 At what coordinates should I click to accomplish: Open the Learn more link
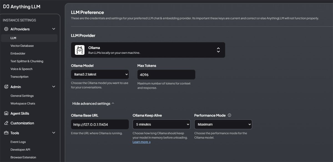(142, 142)
